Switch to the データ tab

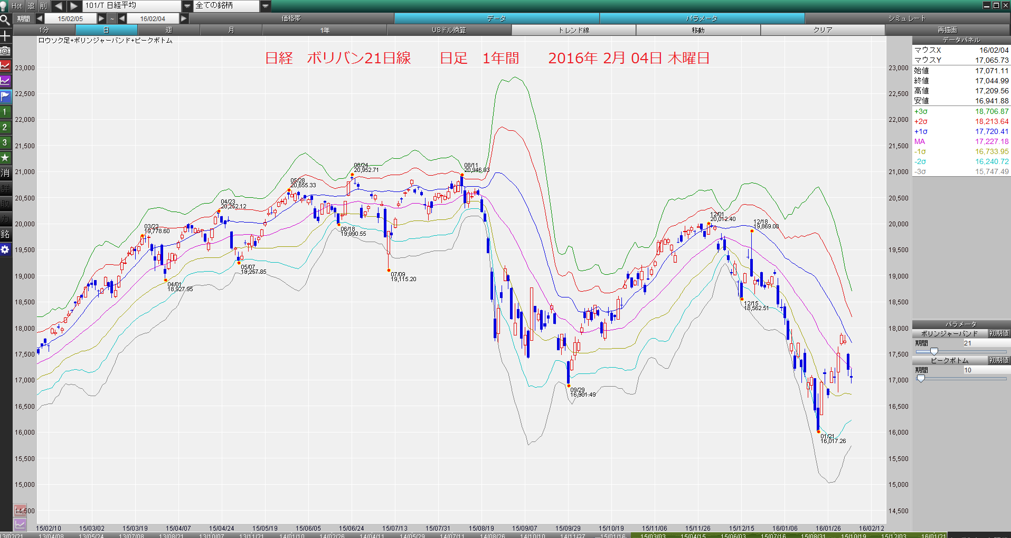pos(497,18)
